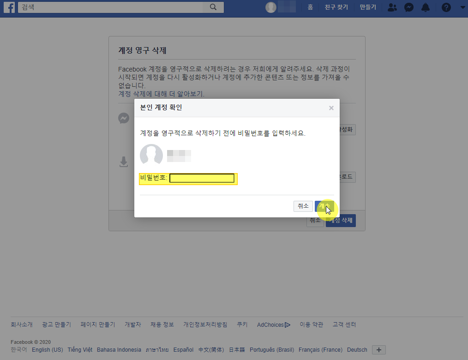Switch language to Français (France)
468x360 pixels.
321,350
